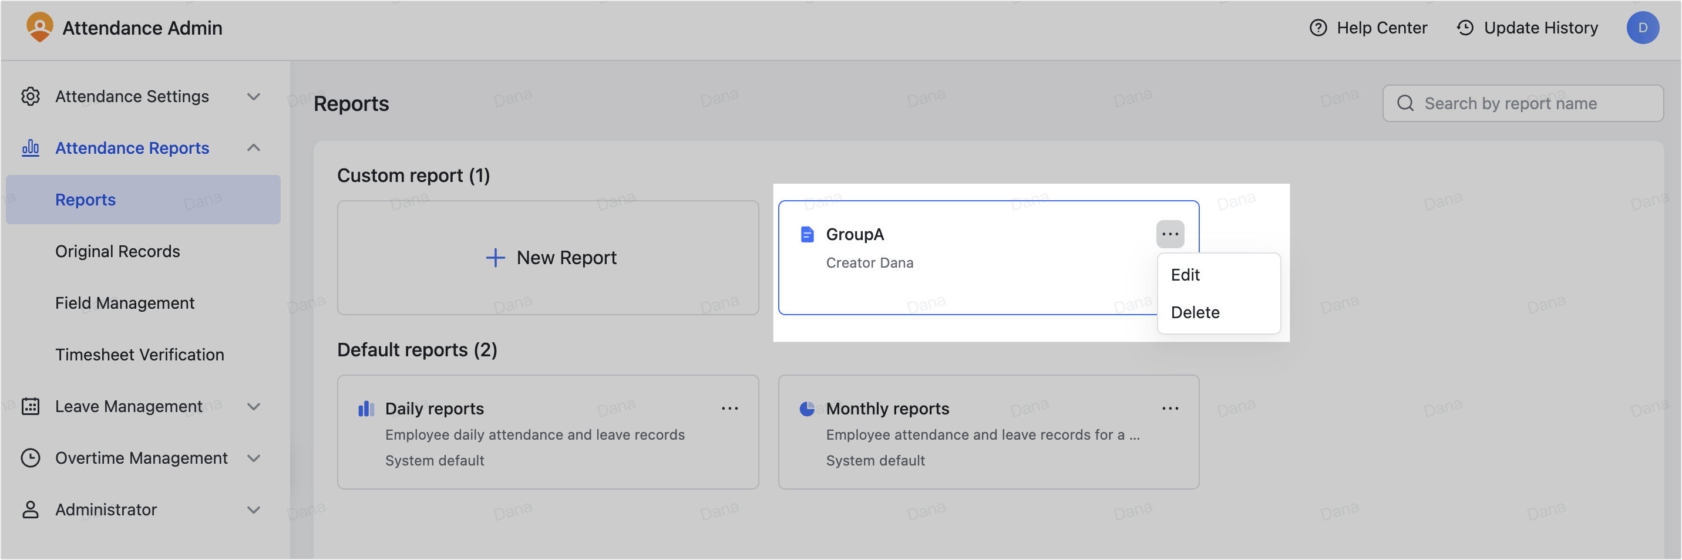Viewport: 1682px width, 560px height.
Task: Open the Monthly reports more options menu
Action: click(x=1170, y=408)
